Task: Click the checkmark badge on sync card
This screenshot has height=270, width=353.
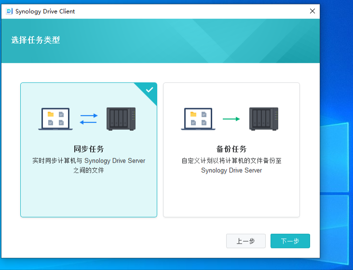Action: (x=149, y=90)
